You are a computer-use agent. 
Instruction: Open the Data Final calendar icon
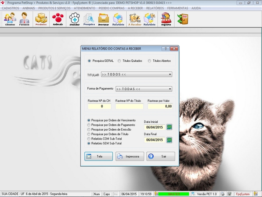[x=169, y=140]
